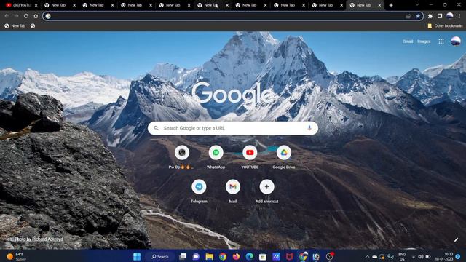Screen dimensions: 466x262
Task: Open the Photo by Richard Acroyd credit link
Action: click(x=39, y=239)
